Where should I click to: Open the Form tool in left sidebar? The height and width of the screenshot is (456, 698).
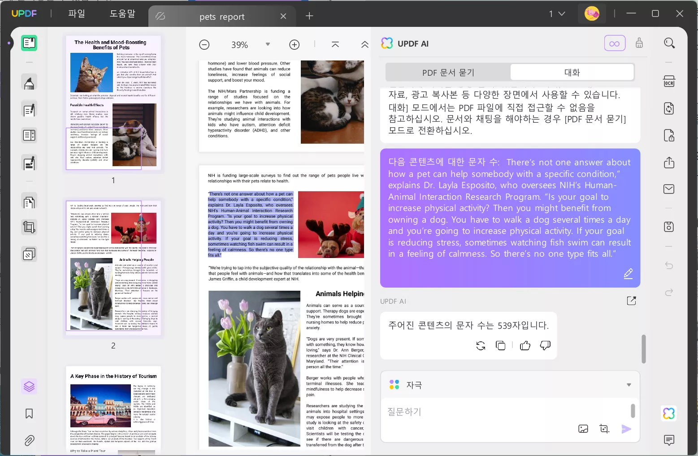click(x=29, y=135)
